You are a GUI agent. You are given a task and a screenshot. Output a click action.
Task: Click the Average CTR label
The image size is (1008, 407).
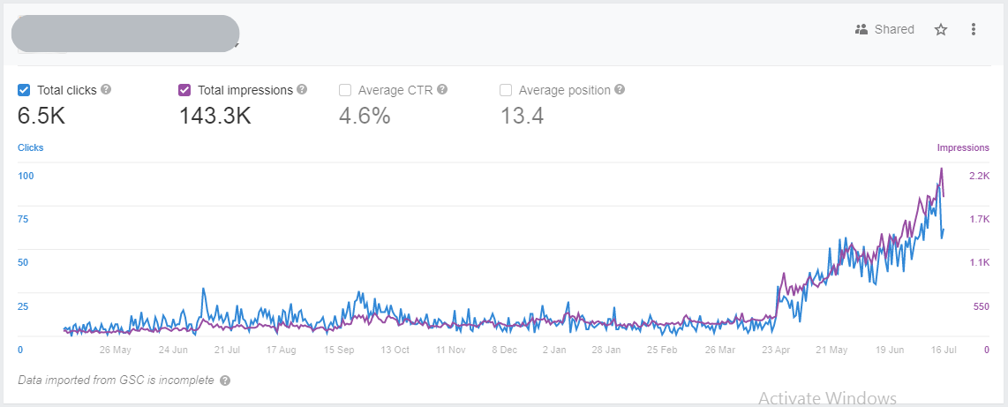pos(395,90)
